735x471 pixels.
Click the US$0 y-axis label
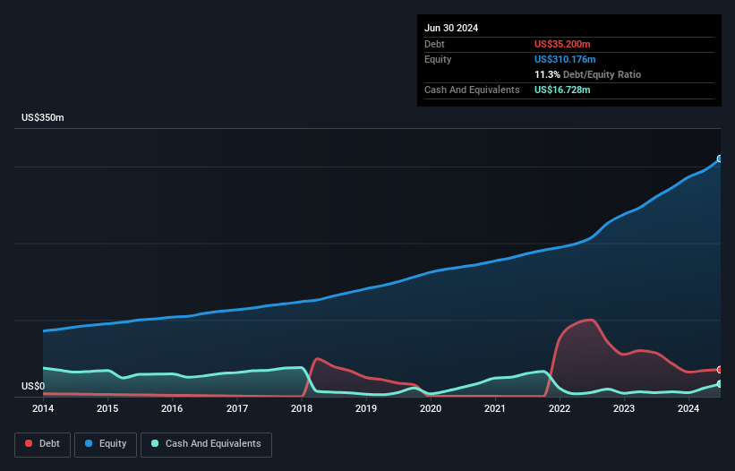click(x=33, y=386)
